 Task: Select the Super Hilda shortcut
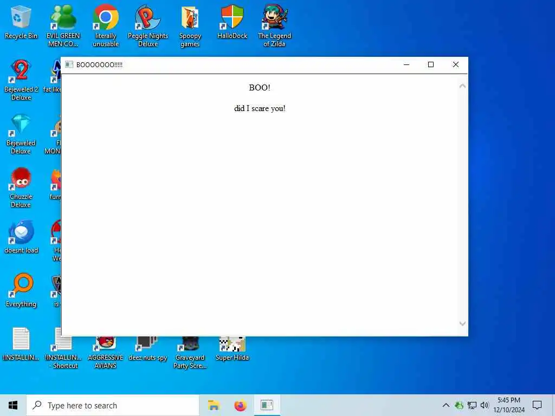coord(232,349)
